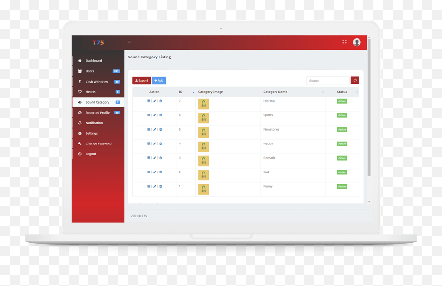Click the delete trash for Funny row

[x=161, y=186]
